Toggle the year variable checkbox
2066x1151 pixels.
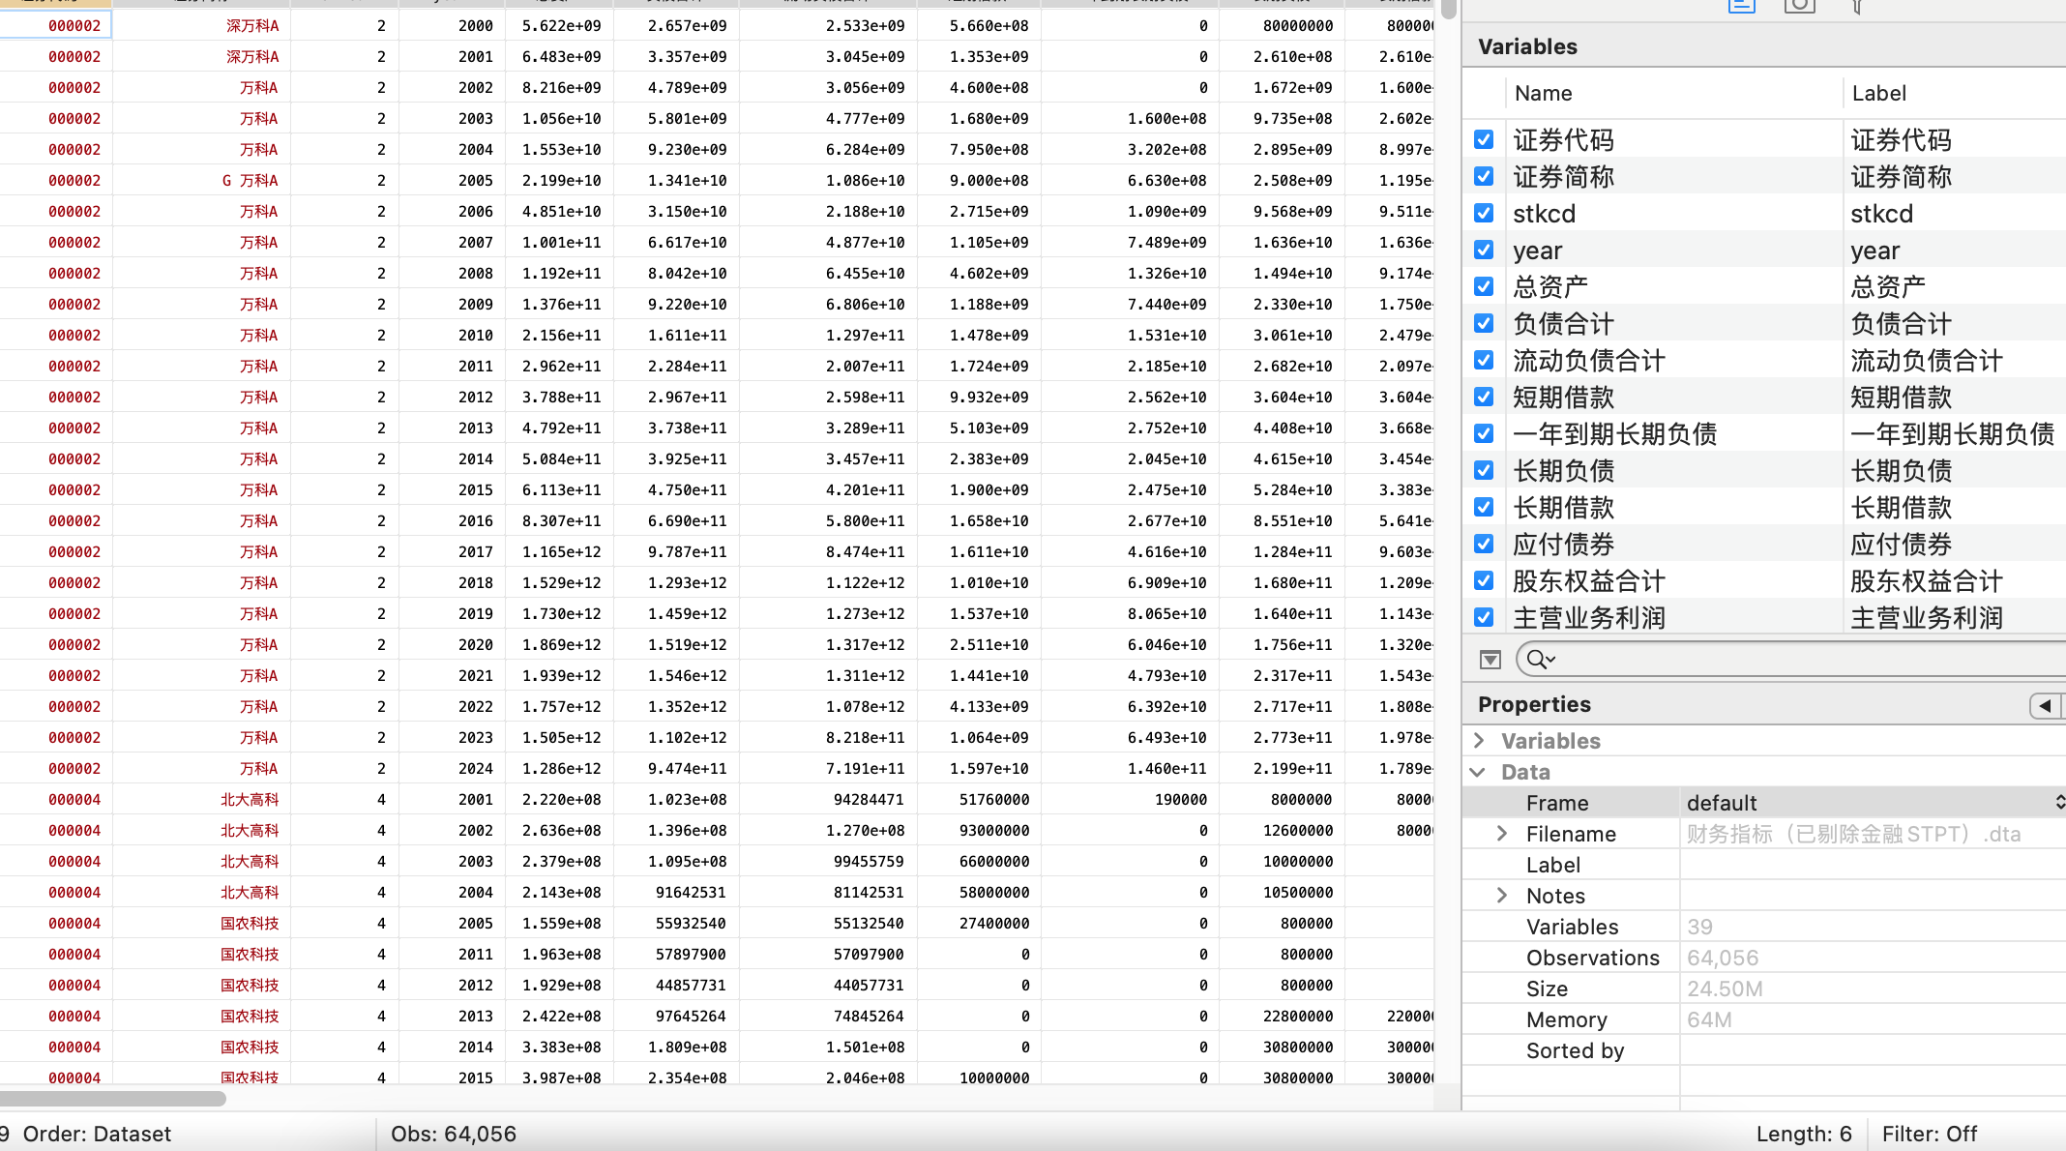click(x=1484, y=251)
